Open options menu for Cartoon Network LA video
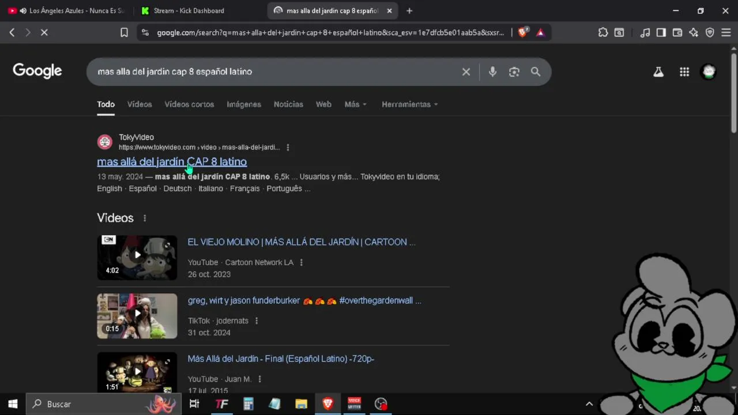 301,263
